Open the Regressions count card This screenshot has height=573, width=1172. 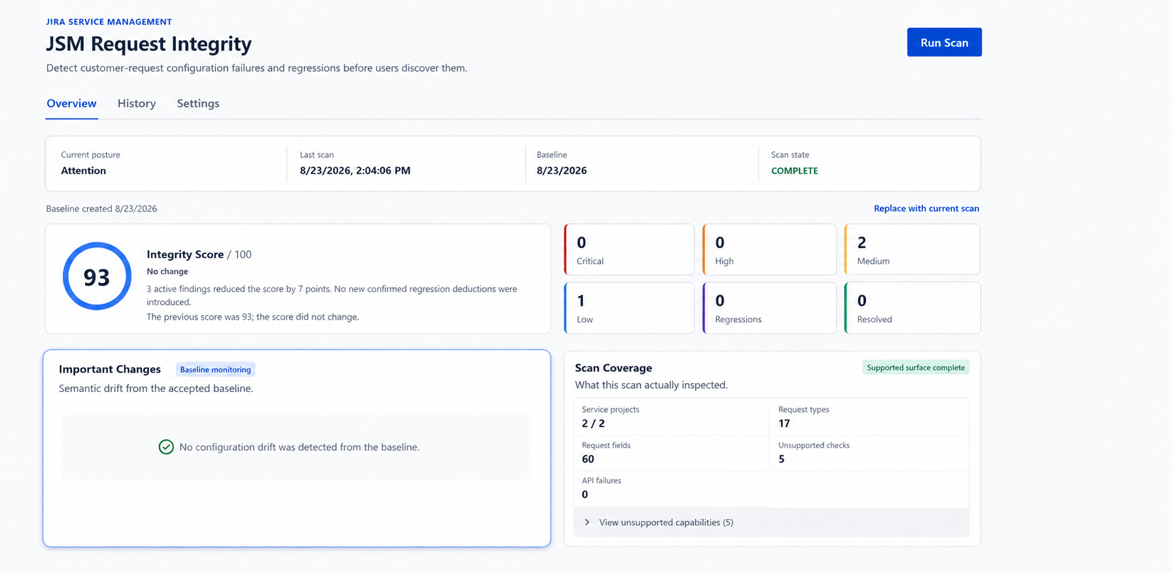click(x=769, y=308)
